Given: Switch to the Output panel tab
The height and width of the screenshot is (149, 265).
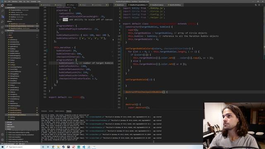Looking at the screenshot, I should (x=51, y=111).
